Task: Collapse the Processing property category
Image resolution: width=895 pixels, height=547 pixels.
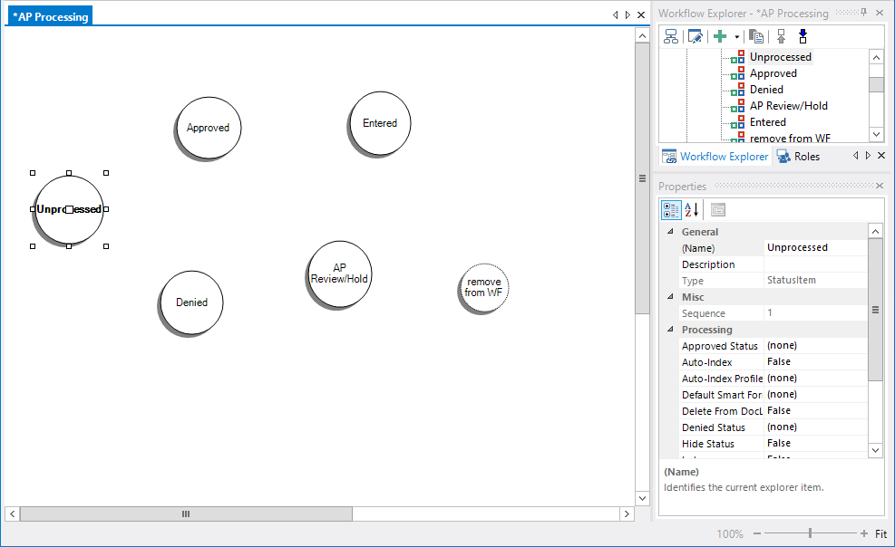Action: 670,330
